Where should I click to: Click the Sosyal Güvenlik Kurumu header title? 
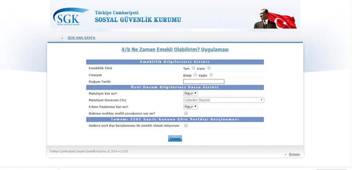point(138,20)
